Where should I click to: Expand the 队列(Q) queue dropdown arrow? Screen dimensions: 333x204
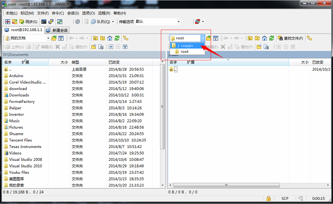(113, 22)
